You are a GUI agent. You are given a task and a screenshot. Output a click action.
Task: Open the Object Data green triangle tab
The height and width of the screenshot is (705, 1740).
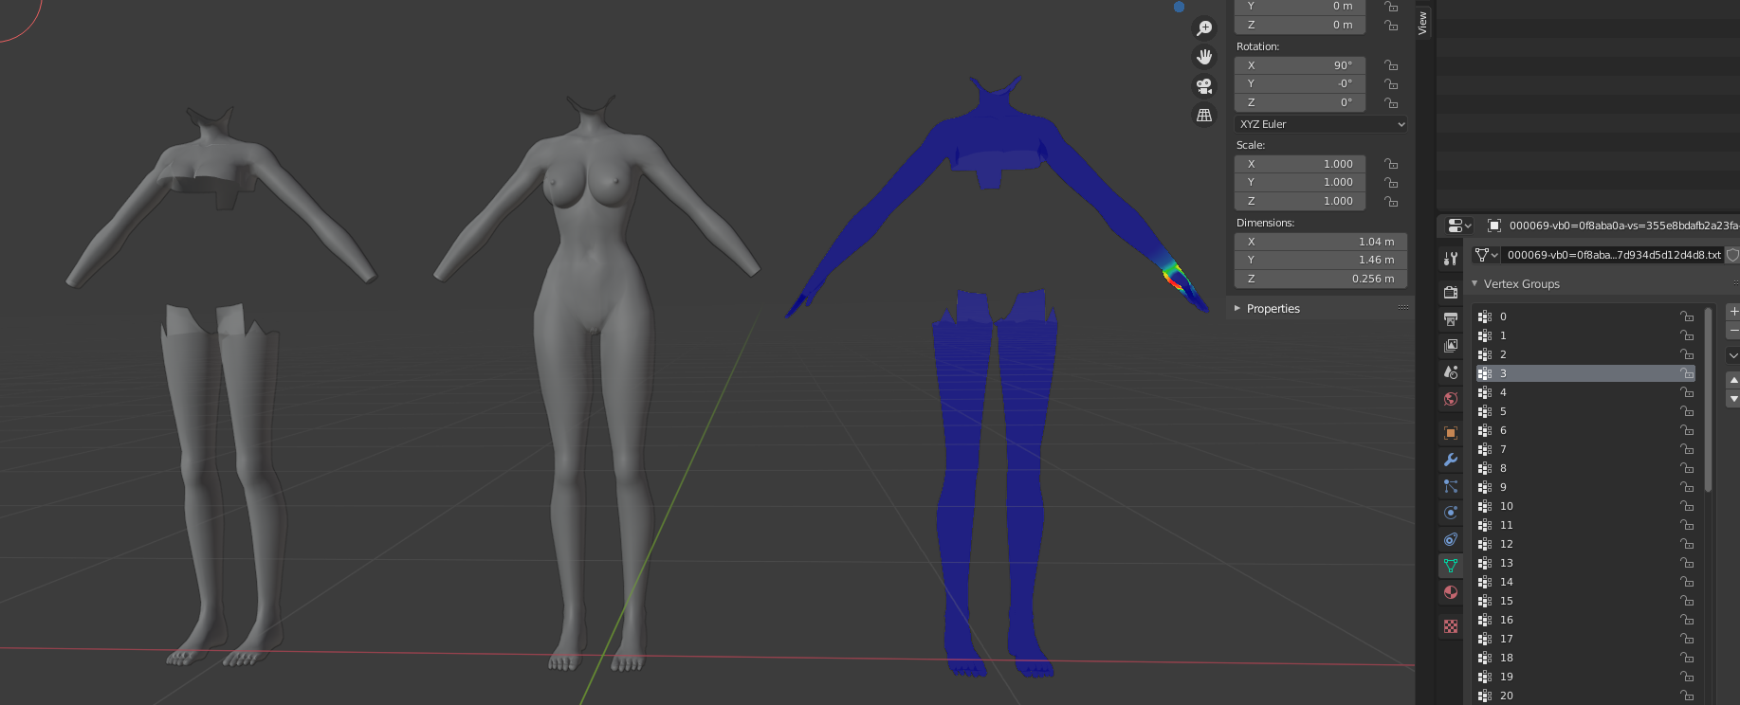click(x=1451, y=566)
